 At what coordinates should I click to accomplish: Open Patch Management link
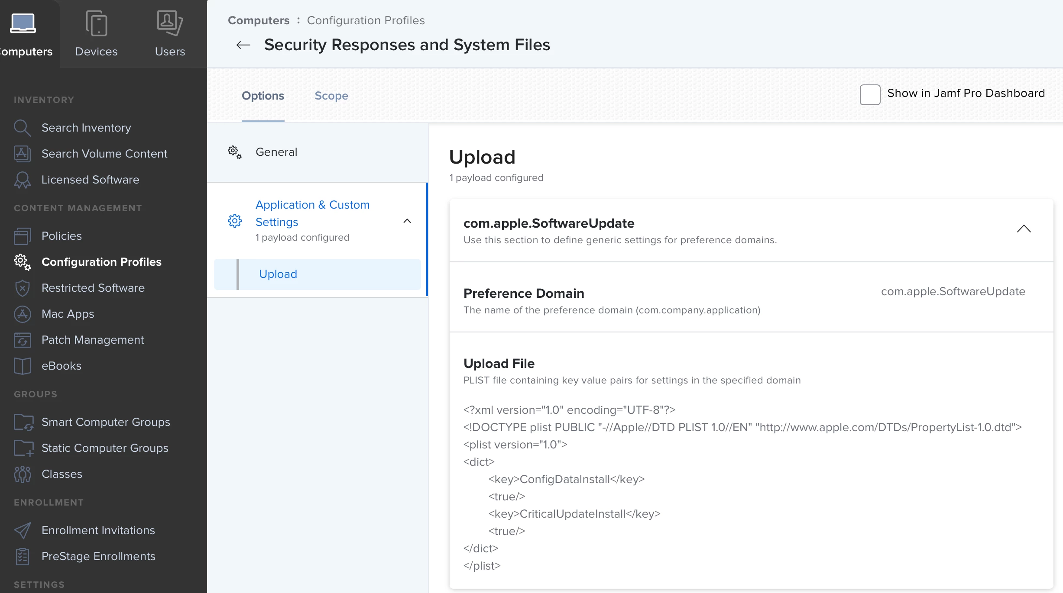point(93,340)
